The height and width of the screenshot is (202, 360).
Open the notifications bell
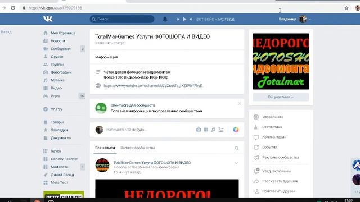(x=165, y=19)
